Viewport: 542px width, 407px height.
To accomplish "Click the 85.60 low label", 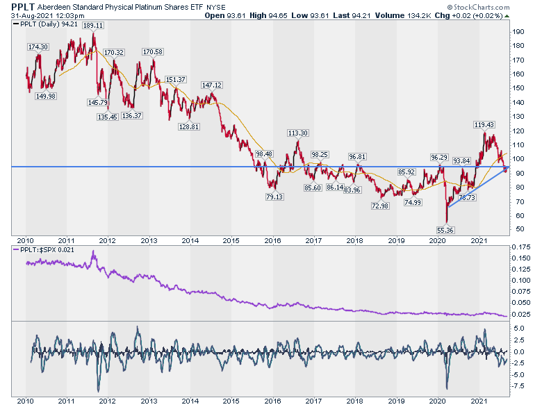I will pyautogui.click(x=313, y=188).
